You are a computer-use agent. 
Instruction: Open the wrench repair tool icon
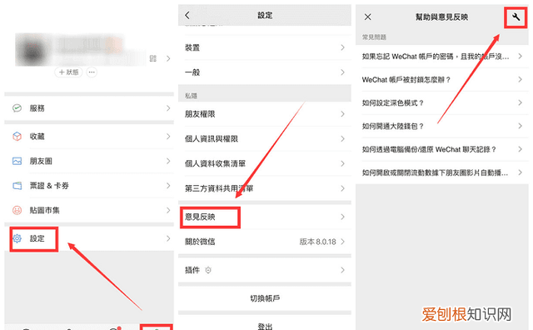[516, 17]
